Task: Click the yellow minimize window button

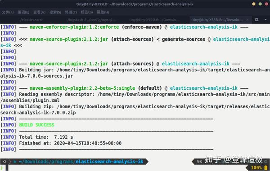Action: click(x=254, y=4)
